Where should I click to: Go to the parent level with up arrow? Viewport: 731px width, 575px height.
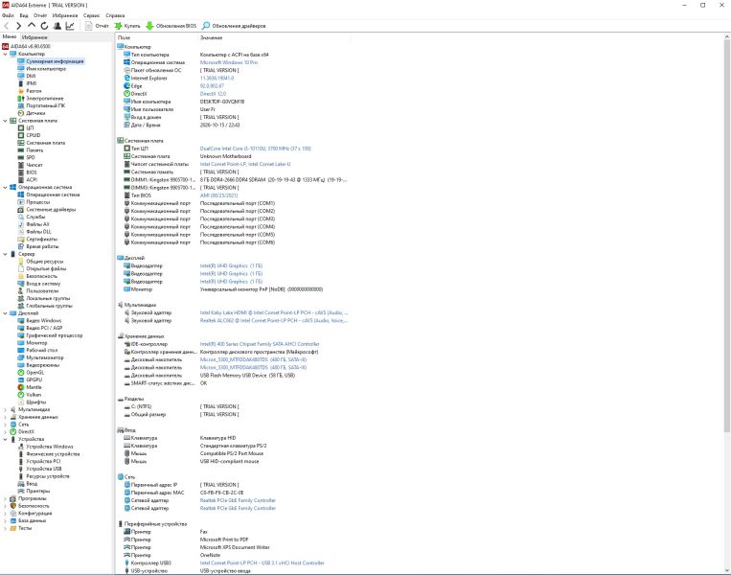pos(32,26)
